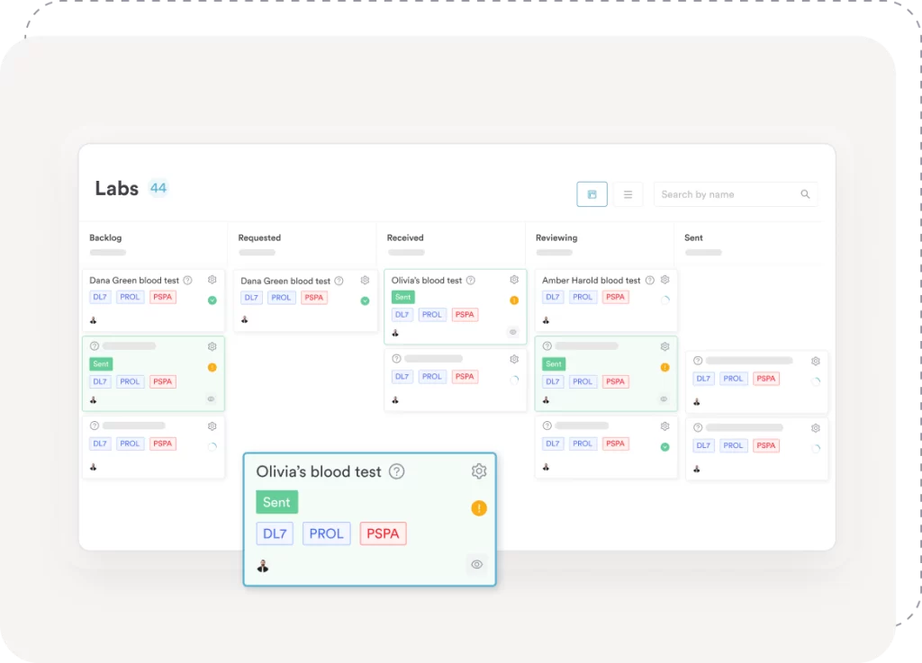The height and width of the screenshot is (663, 922).
Task: Click green check status on Requested column card
Action: pyautogui.click(x=365, y=300)
